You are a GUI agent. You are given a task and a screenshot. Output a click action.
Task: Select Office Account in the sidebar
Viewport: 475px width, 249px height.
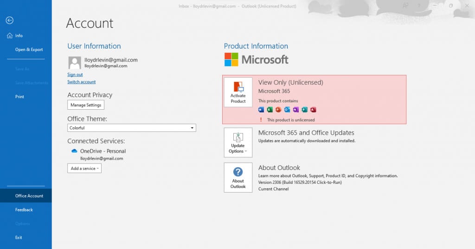[26, 196]
